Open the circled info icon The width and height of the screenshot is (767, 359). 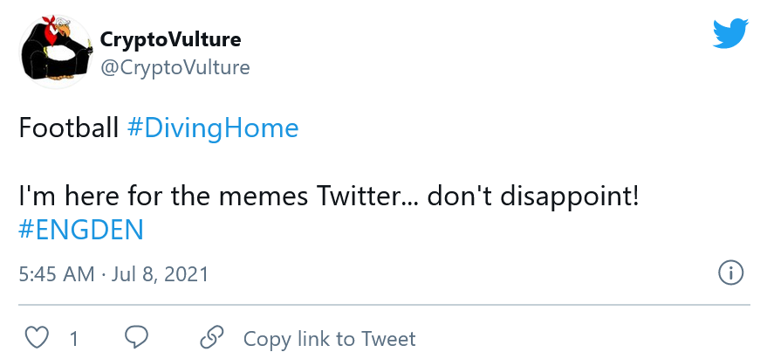[x=729, y=273]
